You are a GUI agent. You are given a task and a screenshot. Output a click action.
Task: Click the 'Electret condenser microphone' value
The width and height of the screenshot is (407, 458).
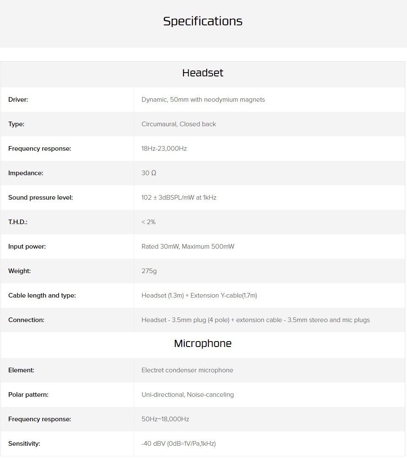[x=187, y=370]
